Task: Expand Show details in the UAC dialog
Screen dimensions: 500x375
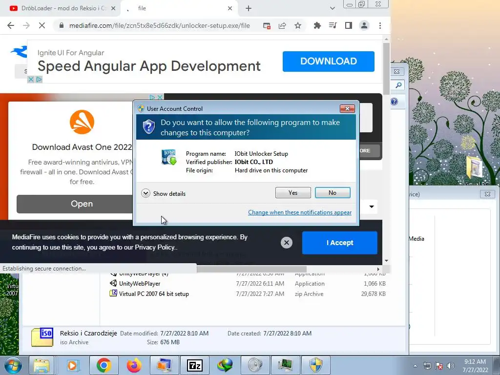Action: (x=163, y=193)
